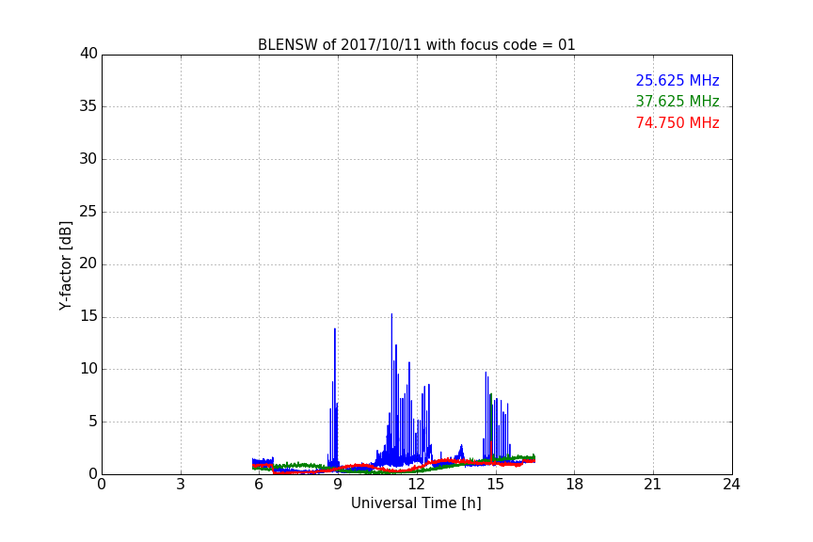Viewport: 813px width, 542px height.
Task: Click the 'Y-factor [dB]' axis label
Action: click(65, 266)
